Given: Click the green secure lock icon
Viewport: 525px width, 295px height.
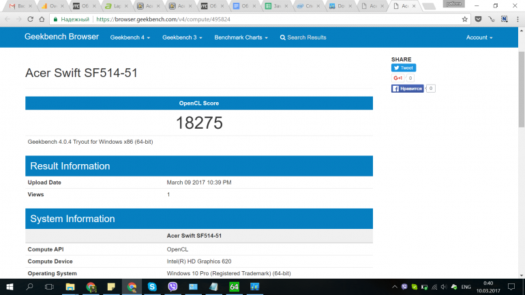Looking at the screenshot, I should pyautogui.click(x=56, y=19).
